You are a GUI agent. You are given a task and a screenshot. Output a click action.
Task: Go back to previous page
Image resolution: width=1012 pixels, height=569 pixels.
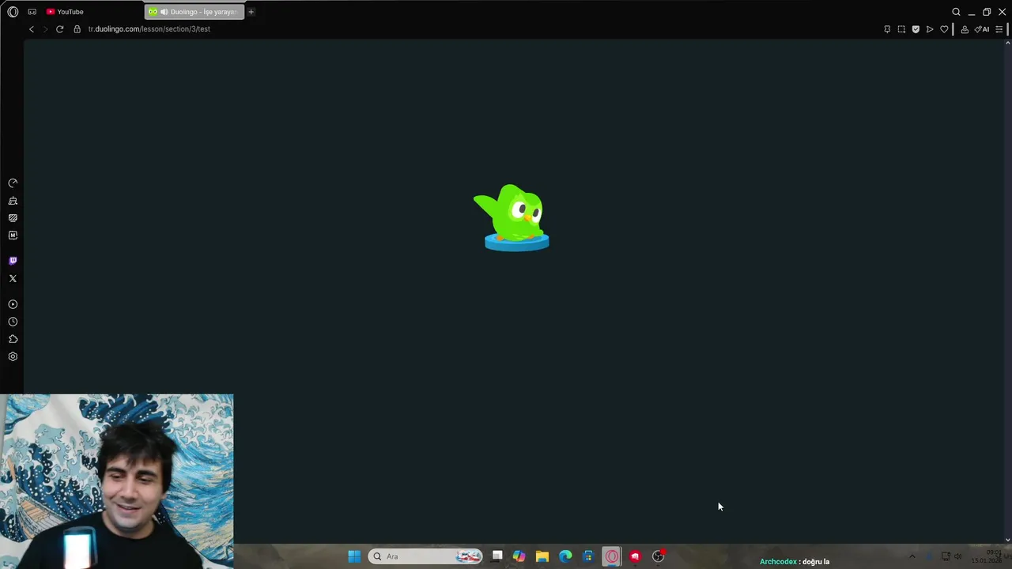click(32, 29)
